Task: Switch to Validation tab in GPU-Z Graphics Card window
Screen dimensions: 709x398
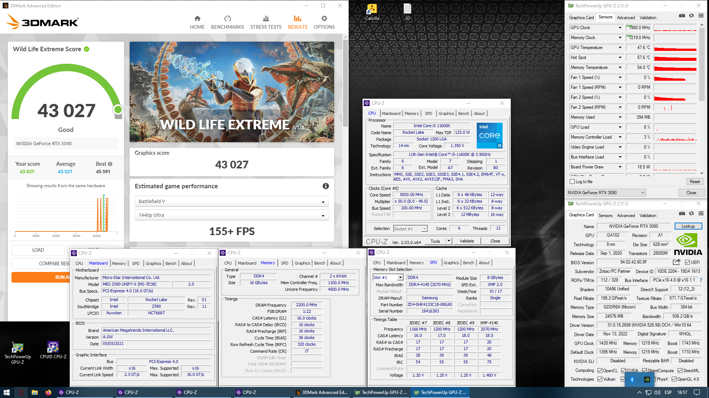Action: point(648,216)
